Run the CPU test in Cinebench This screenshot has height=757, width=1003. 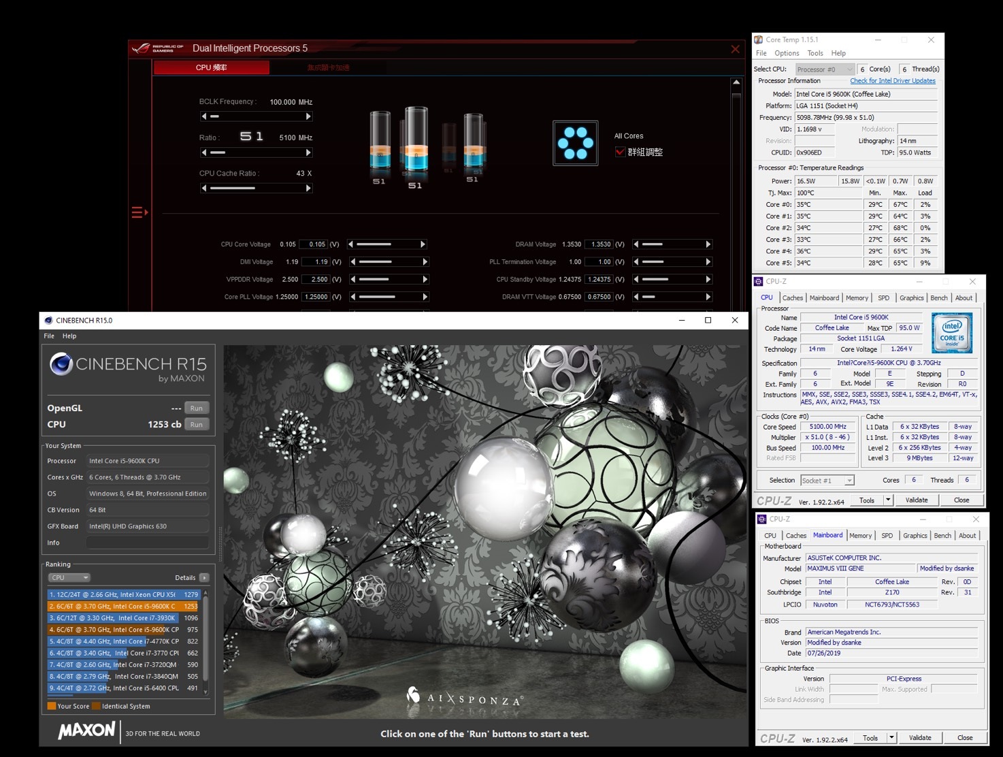click(196, 424)
